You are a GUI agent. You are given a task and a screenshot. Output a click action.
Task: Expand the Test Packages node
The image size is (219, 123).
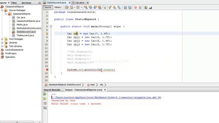[x=2, y=39]
